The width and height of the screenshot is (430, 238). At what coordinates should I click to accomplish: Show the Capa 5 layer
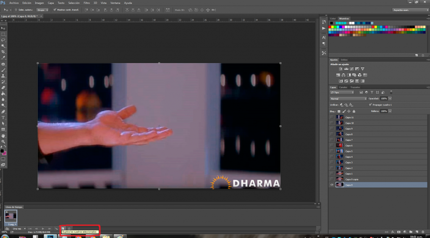tap(332, 151)
